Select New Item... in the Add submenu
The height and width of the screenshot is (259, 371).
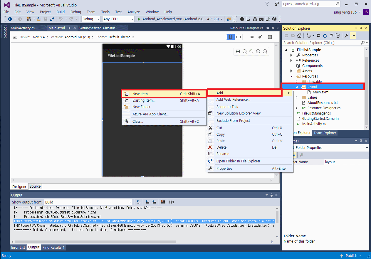click(164, 94)
